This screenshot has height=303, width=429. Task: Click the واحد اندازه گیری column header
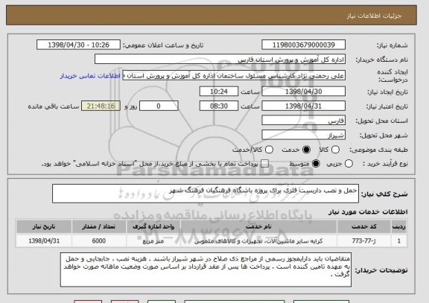coord(153,226)
